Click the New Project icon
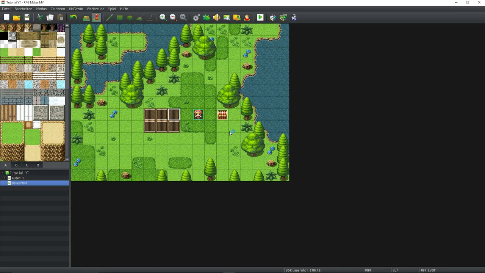The image size is (485, 273). 6,17
